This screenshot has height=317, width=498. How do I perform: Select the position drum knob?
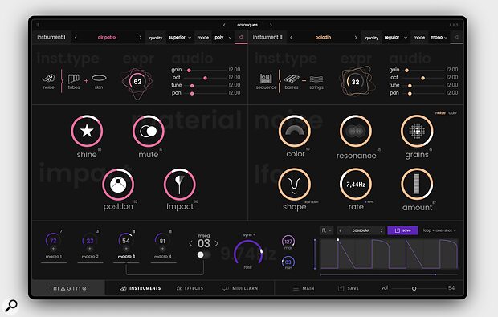pos(118,185)
